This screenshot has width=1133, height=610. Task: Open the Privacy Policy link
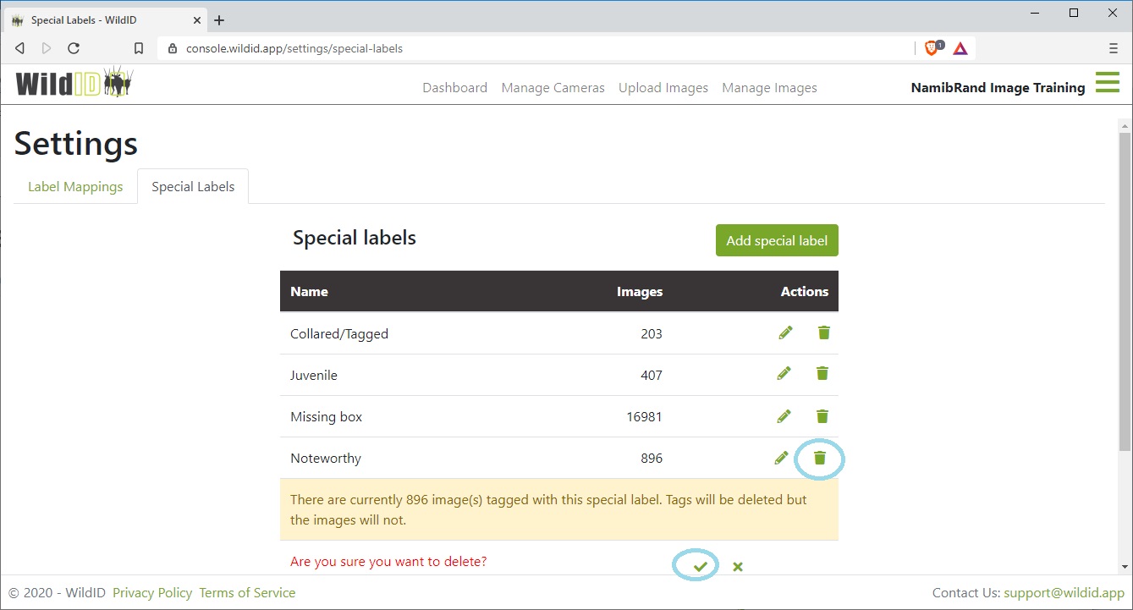[x=152, y=593]
